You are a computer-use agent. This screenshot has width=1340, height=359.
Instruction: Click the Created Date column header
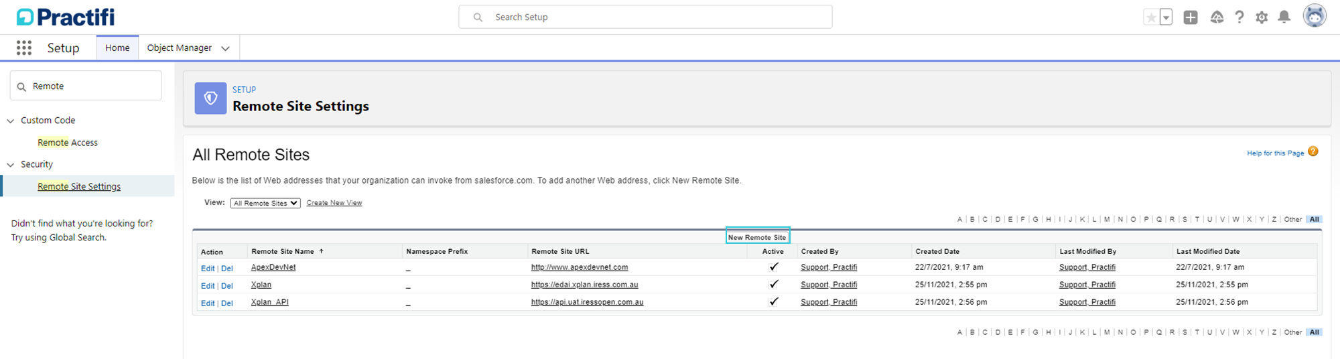(x=937, y=251)
